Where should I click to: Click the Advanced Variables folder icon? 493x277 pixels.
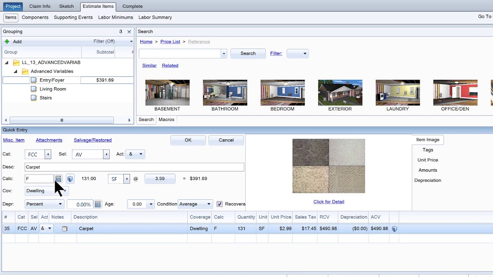pos(25,71)
